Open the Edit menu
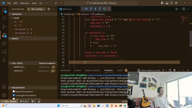This screenshot has height=108, width=192. (x=15, y=3)
